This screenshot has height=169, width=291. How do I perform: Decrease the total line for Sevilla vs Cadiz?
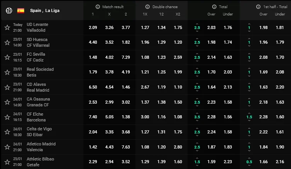(x=197, y=61)
